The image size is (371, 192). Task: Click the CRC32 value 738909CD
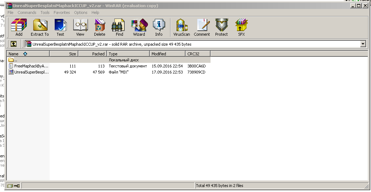(x=196, y=72)
